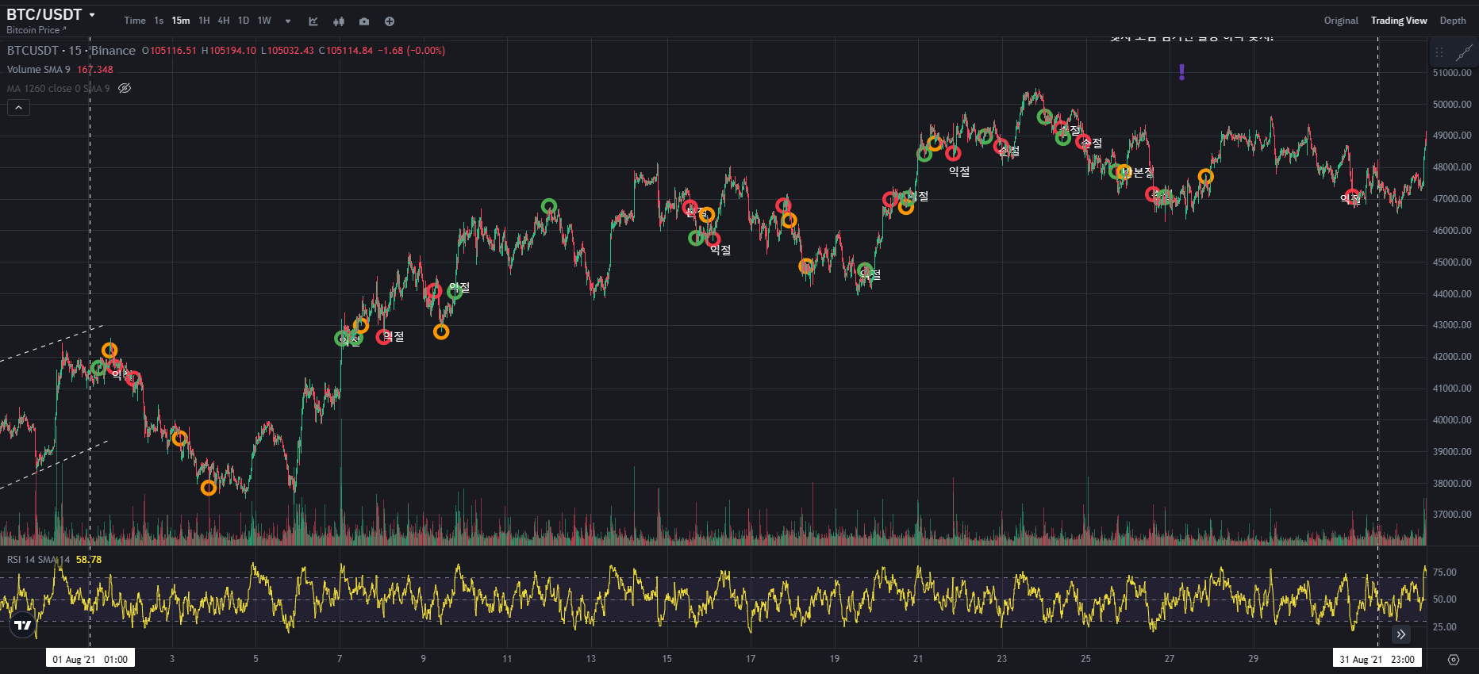The image size is (1479, 674).
Task: Toggle visibility of MA 1260 indicator
Action: (x=125, y=88)
